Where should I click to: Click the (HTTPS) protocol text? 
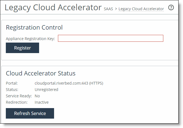96,83
